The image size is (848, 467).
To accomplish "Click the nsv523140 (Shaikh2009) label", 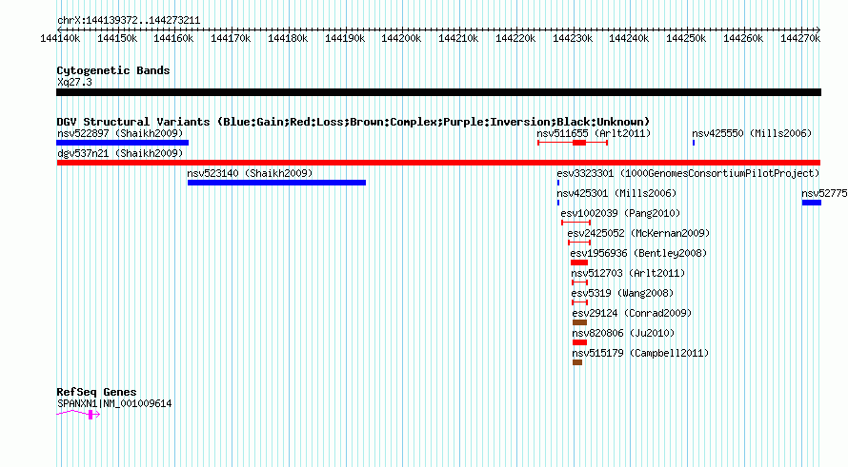I will pyautogui.click(x=250, y=173).
